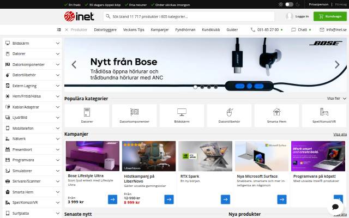Click the arrow button on Bose Lifestyle Ultra

coord(113,199)
